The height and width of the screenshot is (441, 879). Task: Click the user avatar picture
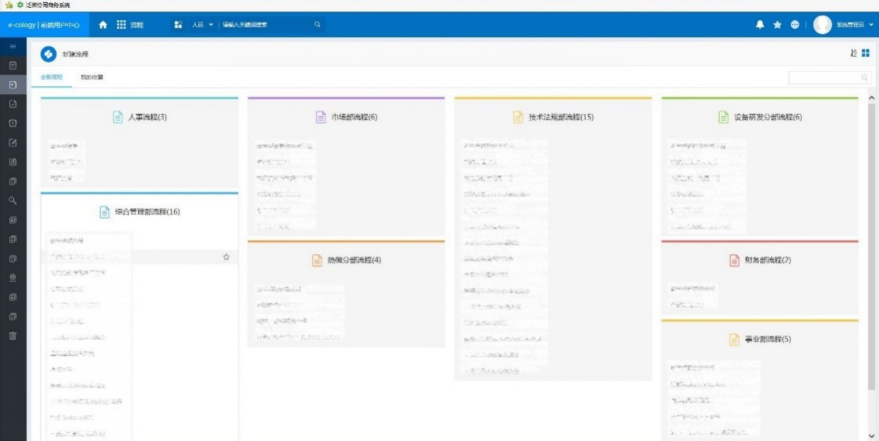tap(822, 25)
